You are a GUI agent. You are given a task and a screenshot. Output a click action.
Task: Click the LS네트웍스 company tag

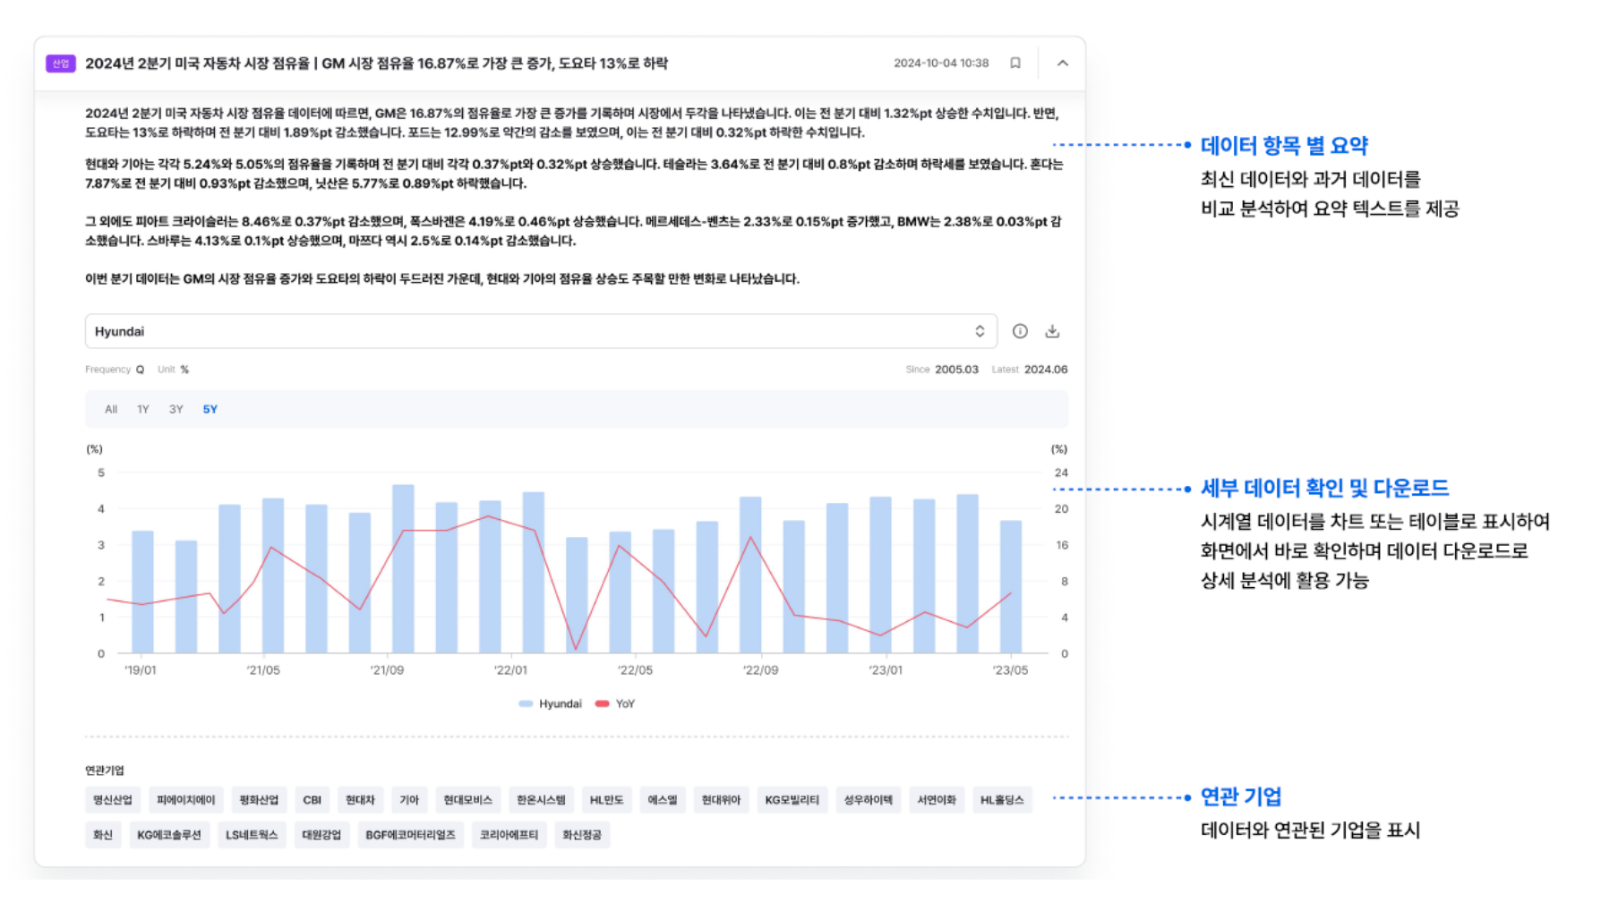tap(252, 834)
